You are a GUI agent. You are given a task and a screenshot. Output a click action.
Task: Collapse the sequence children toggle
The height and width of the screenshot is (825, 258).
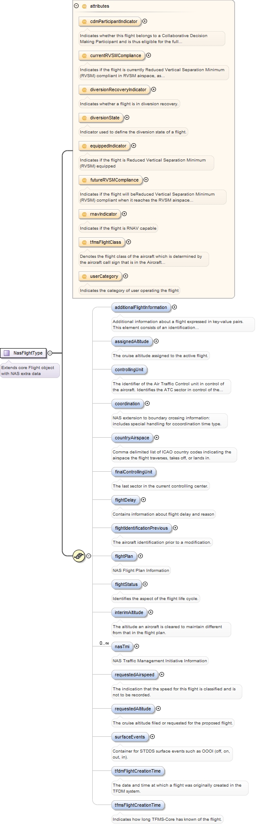[x=89, y=556]
